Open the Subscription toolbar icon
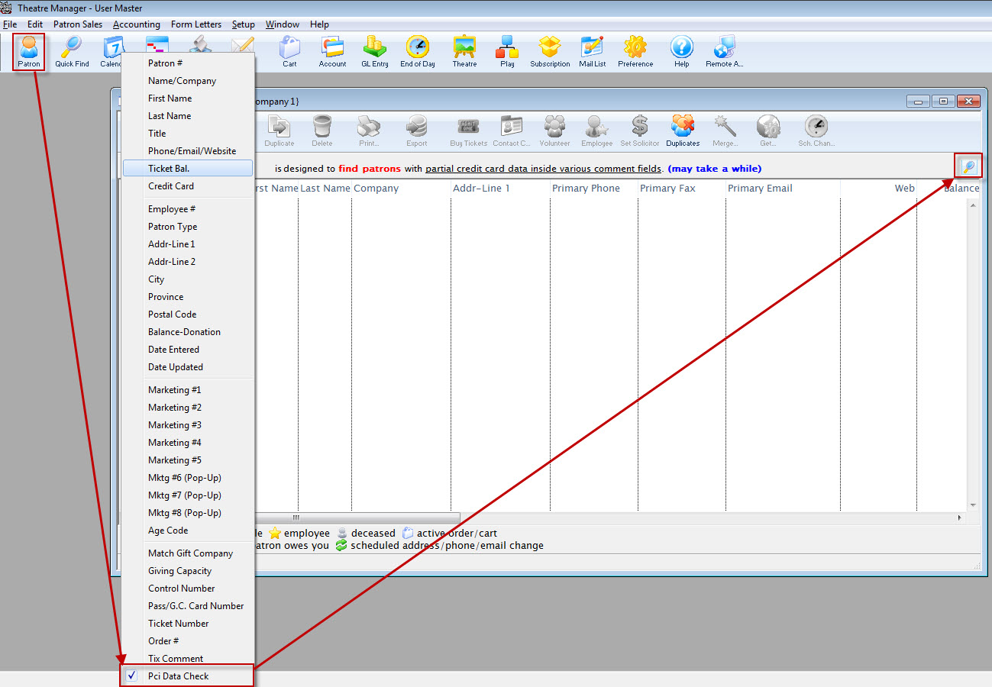Viewport: 992px width, 687px height. point(550,52)
